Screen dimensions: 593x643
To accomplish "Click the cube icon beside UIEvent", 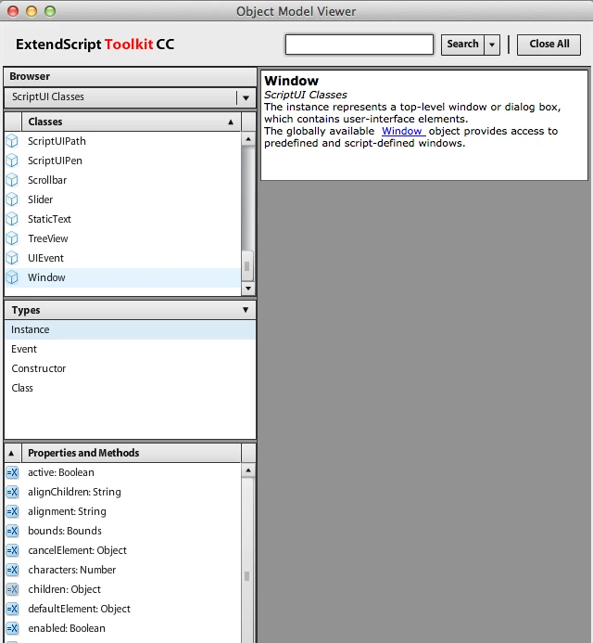I will pos(12,258).
